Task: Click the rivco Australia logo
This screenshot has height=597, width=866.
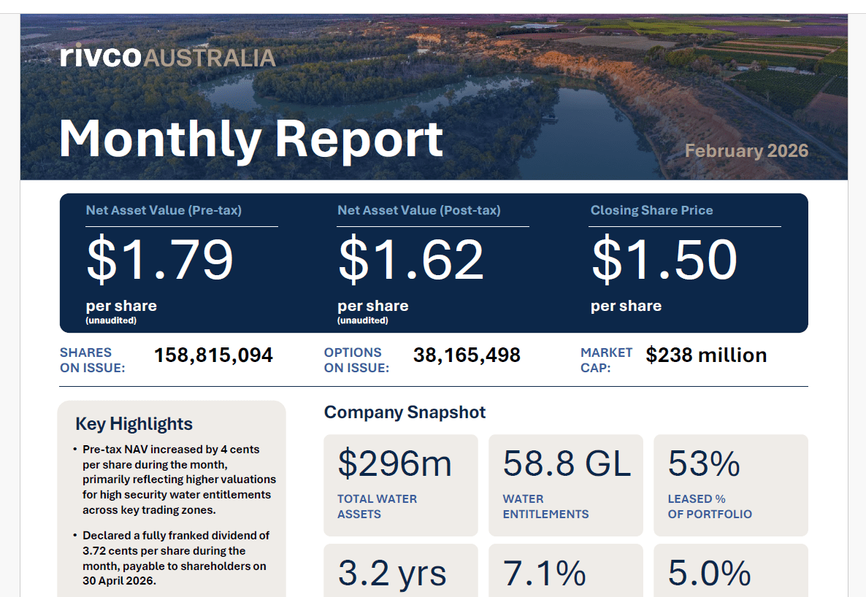Action: (x=168, y=57)
